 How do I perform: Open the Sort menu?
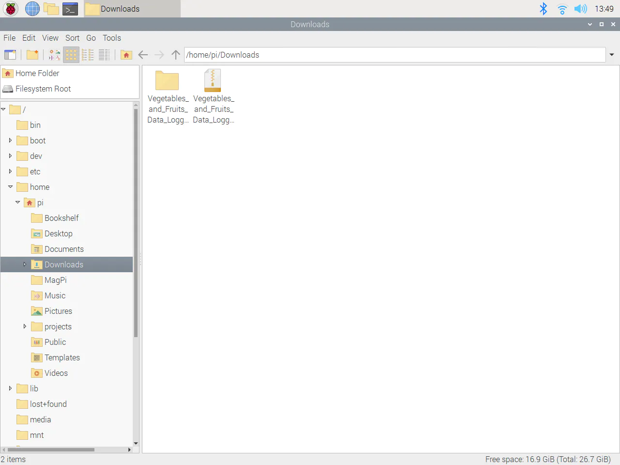coord(73,38)
